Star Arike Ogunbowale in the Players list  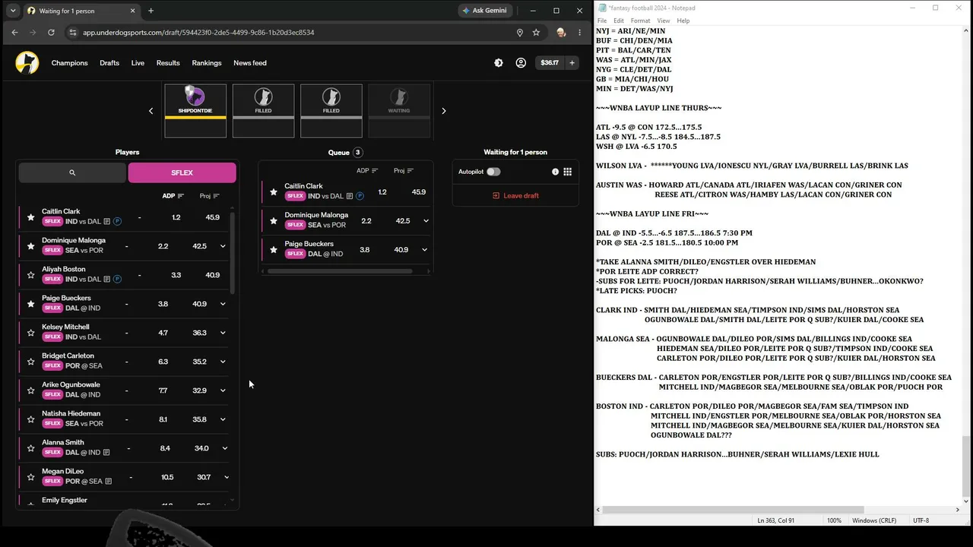pos(30,390)
